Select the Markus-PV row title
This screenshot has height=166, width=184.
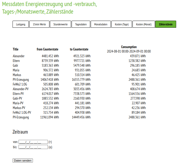pyautogui.click(x=19, y=108)
